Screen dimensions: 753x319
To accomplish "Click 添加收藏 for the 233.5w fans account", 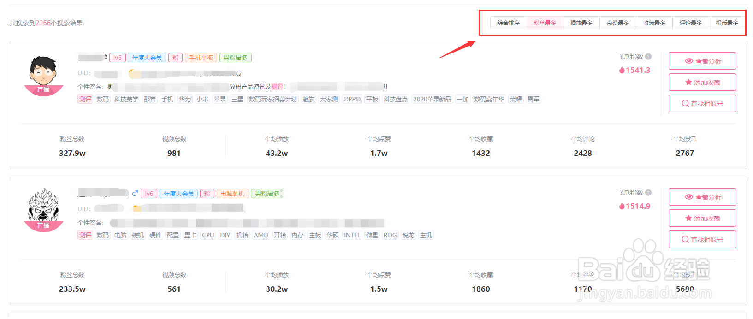I will pos(702,218).
